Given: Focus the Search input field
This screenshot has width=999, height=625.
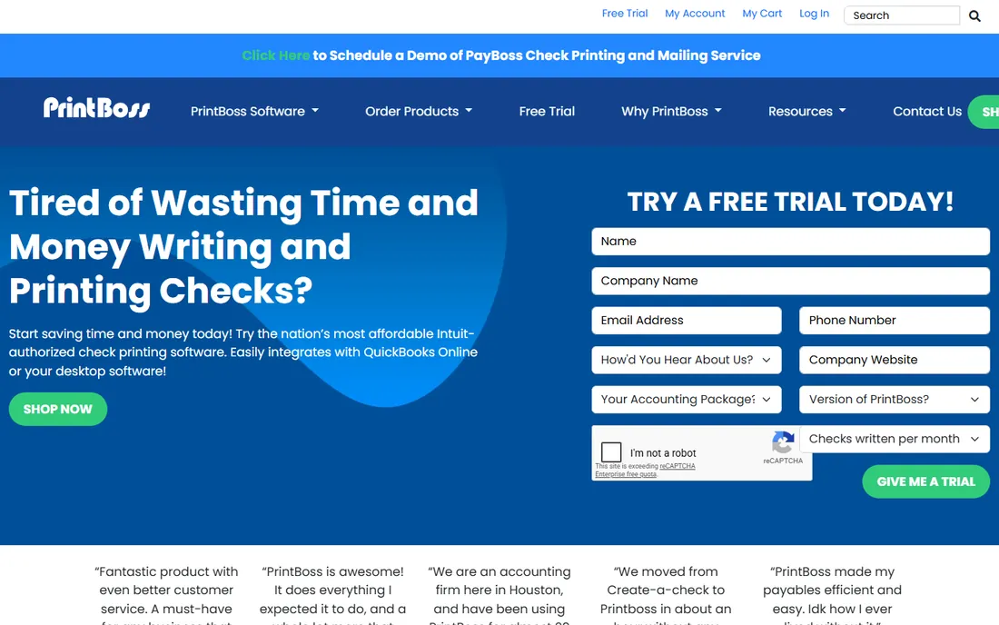Looking at the screenshot, I should point(902,15).
